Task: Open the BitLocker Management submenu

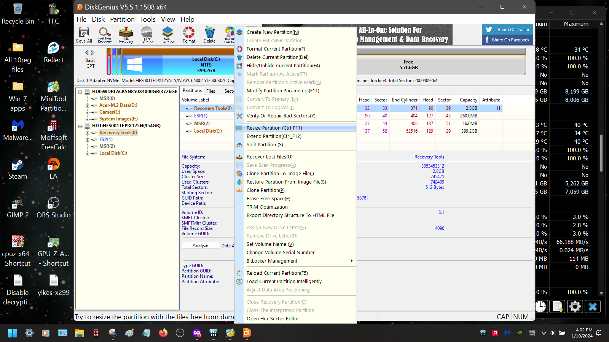Action: 296,261
